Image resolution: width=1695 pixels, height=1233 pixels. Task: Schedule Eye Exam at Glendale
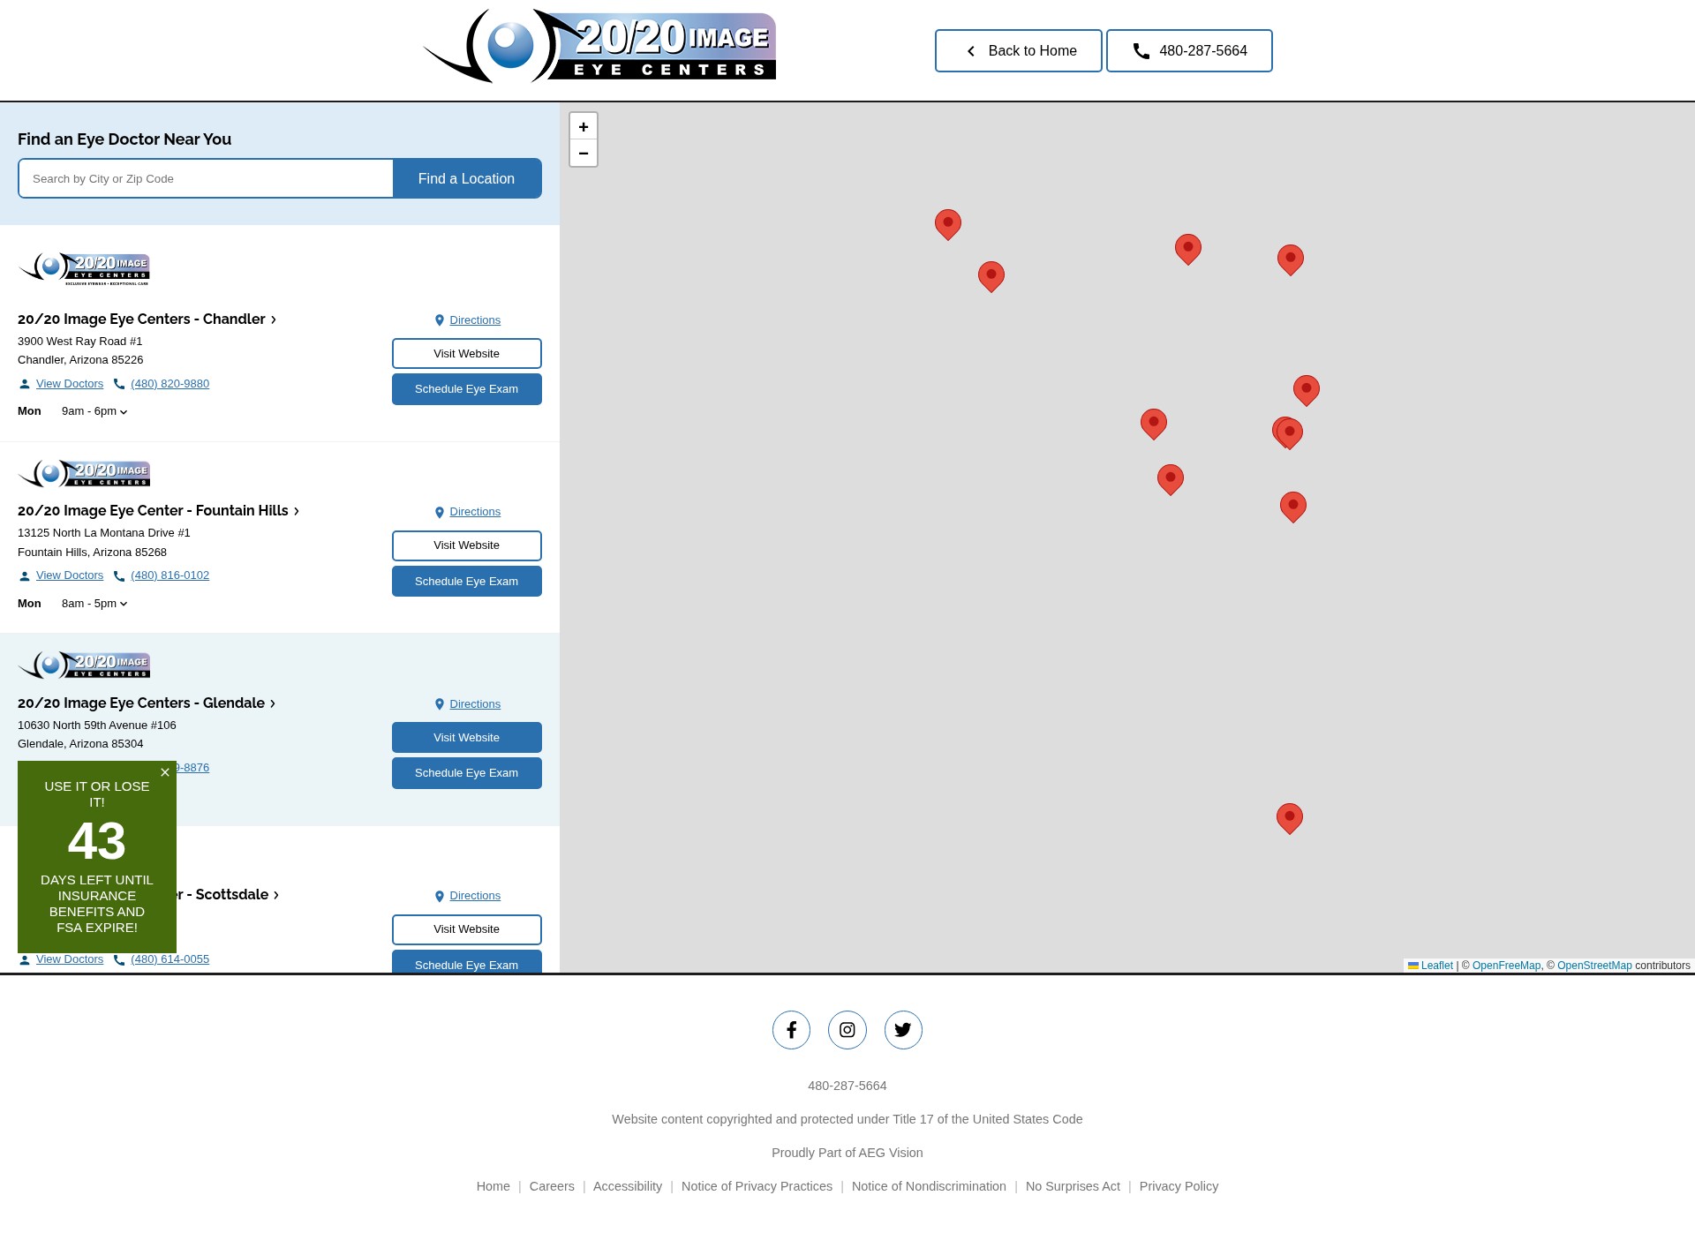tap(466, 773)
